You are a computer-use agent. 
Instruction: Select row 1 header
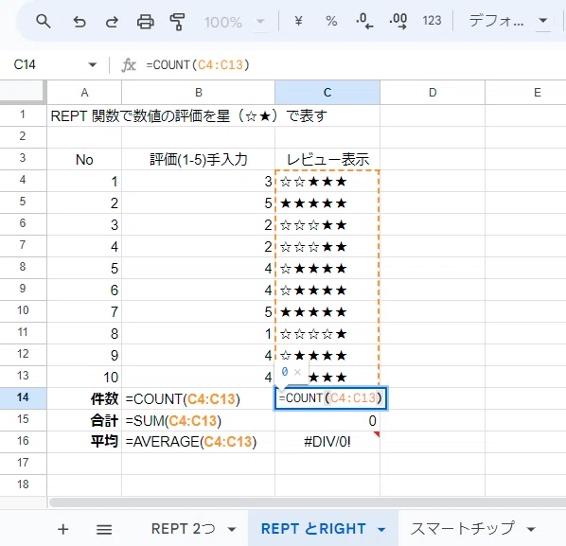23,115
